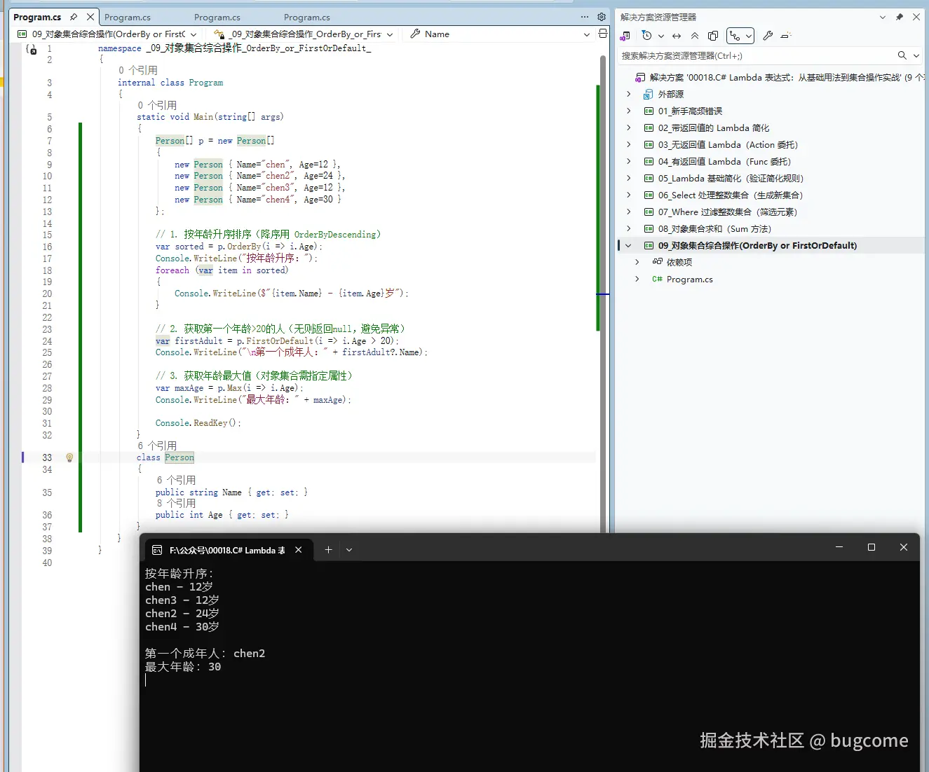929x772 pixels.
Task: Select the 01_新手高频错误 project
Action: click(x=689, y=111)
